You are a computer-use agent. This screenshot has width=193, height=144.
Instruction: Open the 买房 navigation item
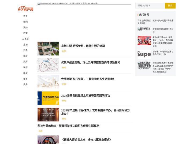pos(25,62)
